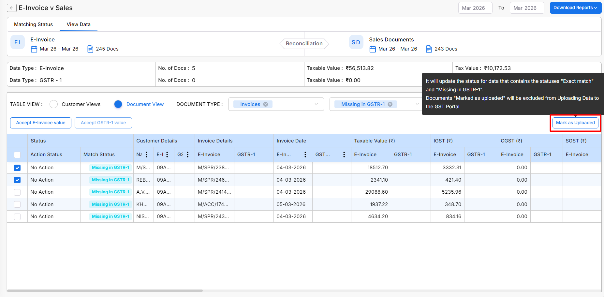Click the Accept E-Invoice value button

41,123
